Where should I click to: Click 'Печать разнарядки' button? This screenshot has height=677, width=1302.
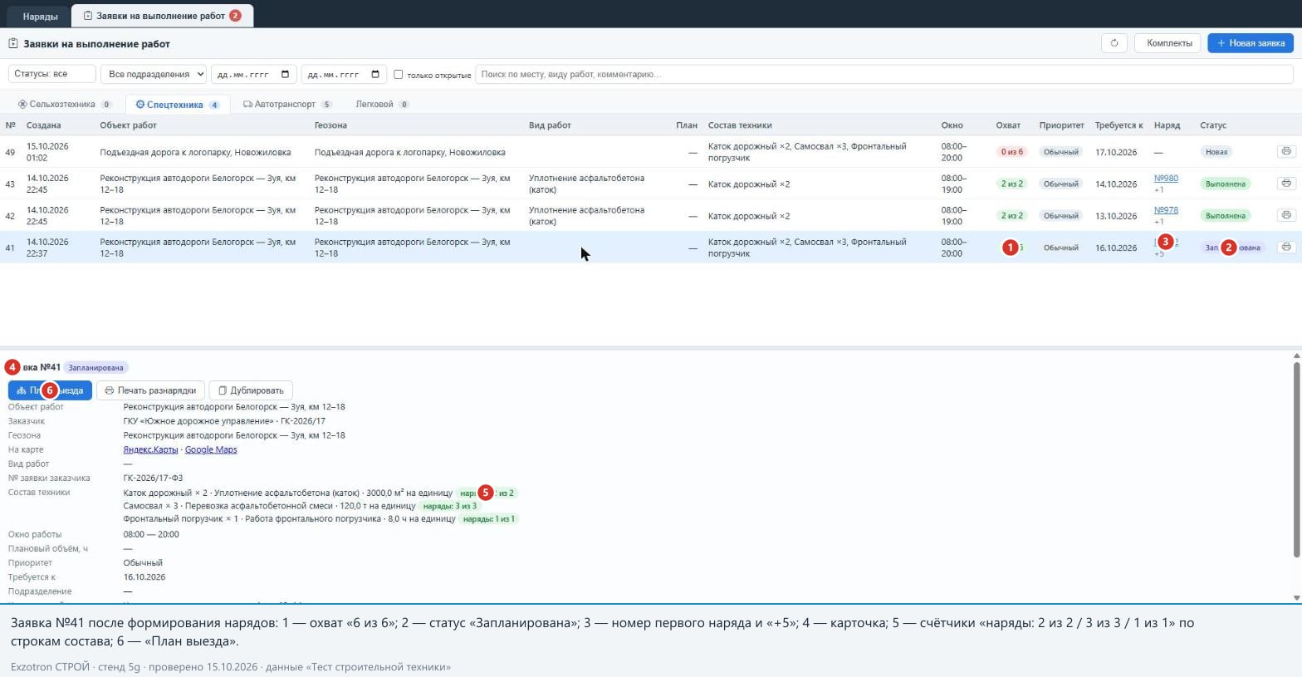point(150,390)
